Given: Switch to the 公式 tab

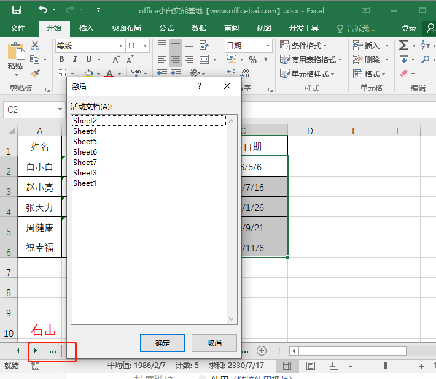Looking at the screenshot, I should (166, 28).
